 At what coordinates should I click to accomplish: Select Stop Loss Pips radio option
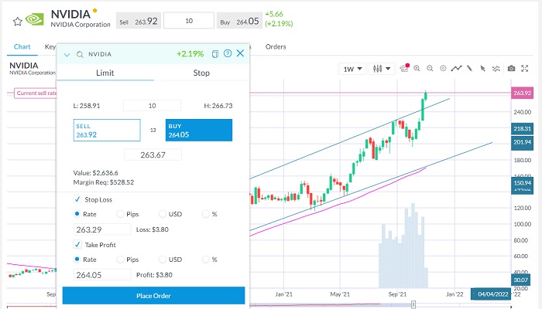120,214
